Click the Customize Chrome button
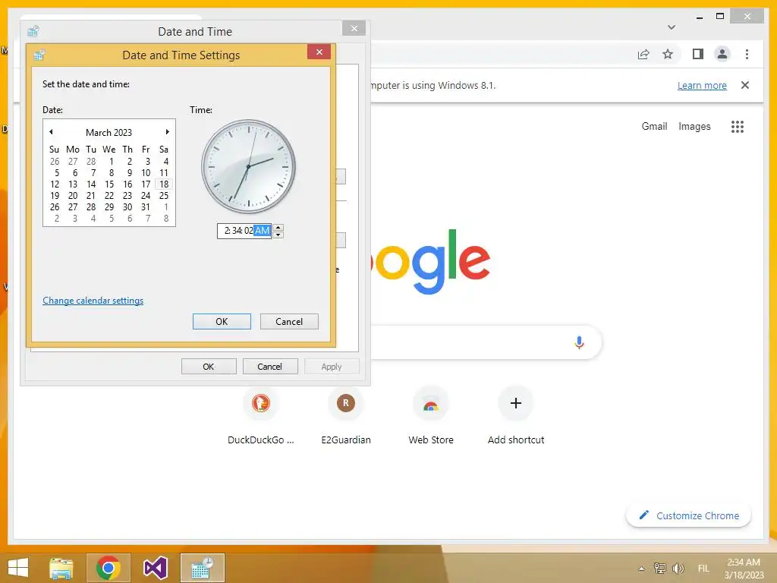 click(688, 515)
